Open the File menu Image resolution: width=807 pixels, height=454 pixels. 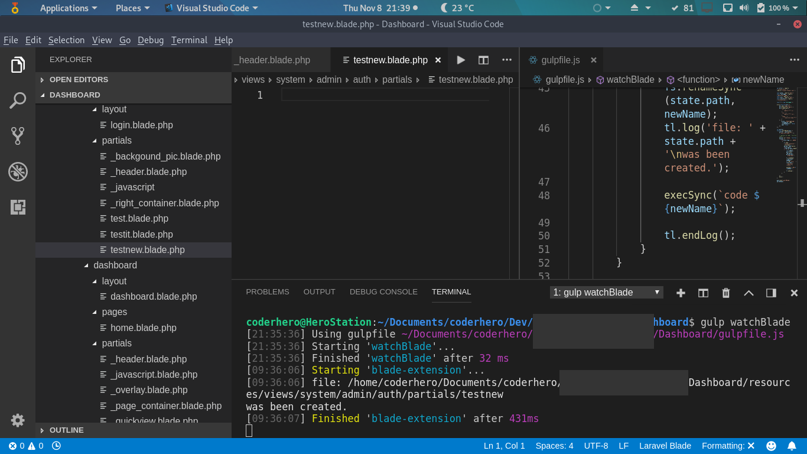pyautogui.click(x=11, y=40)
